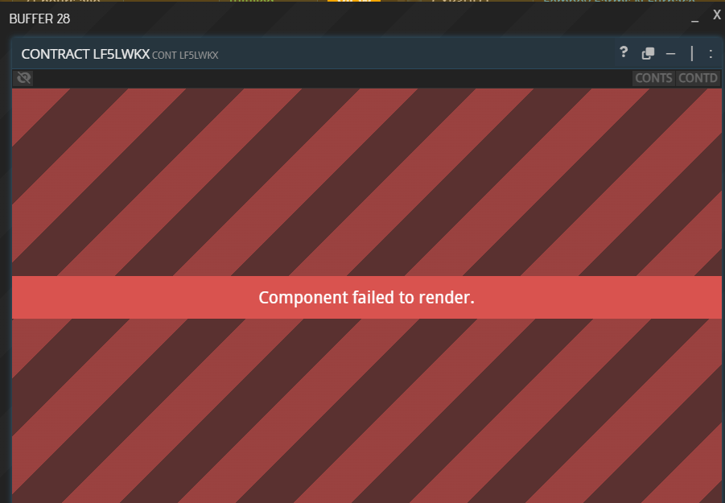Click the two-dot colon icon in the tile header

tap(711, 54)
